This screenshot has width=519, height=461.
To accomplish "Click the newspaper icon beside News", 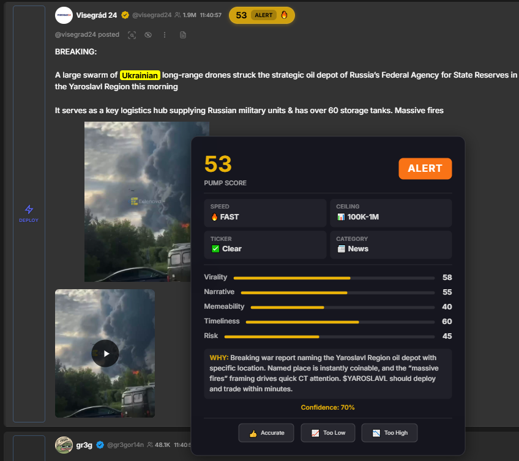I will [342, 249].
